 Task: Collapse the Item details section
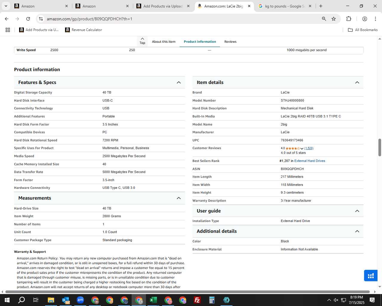357,82
